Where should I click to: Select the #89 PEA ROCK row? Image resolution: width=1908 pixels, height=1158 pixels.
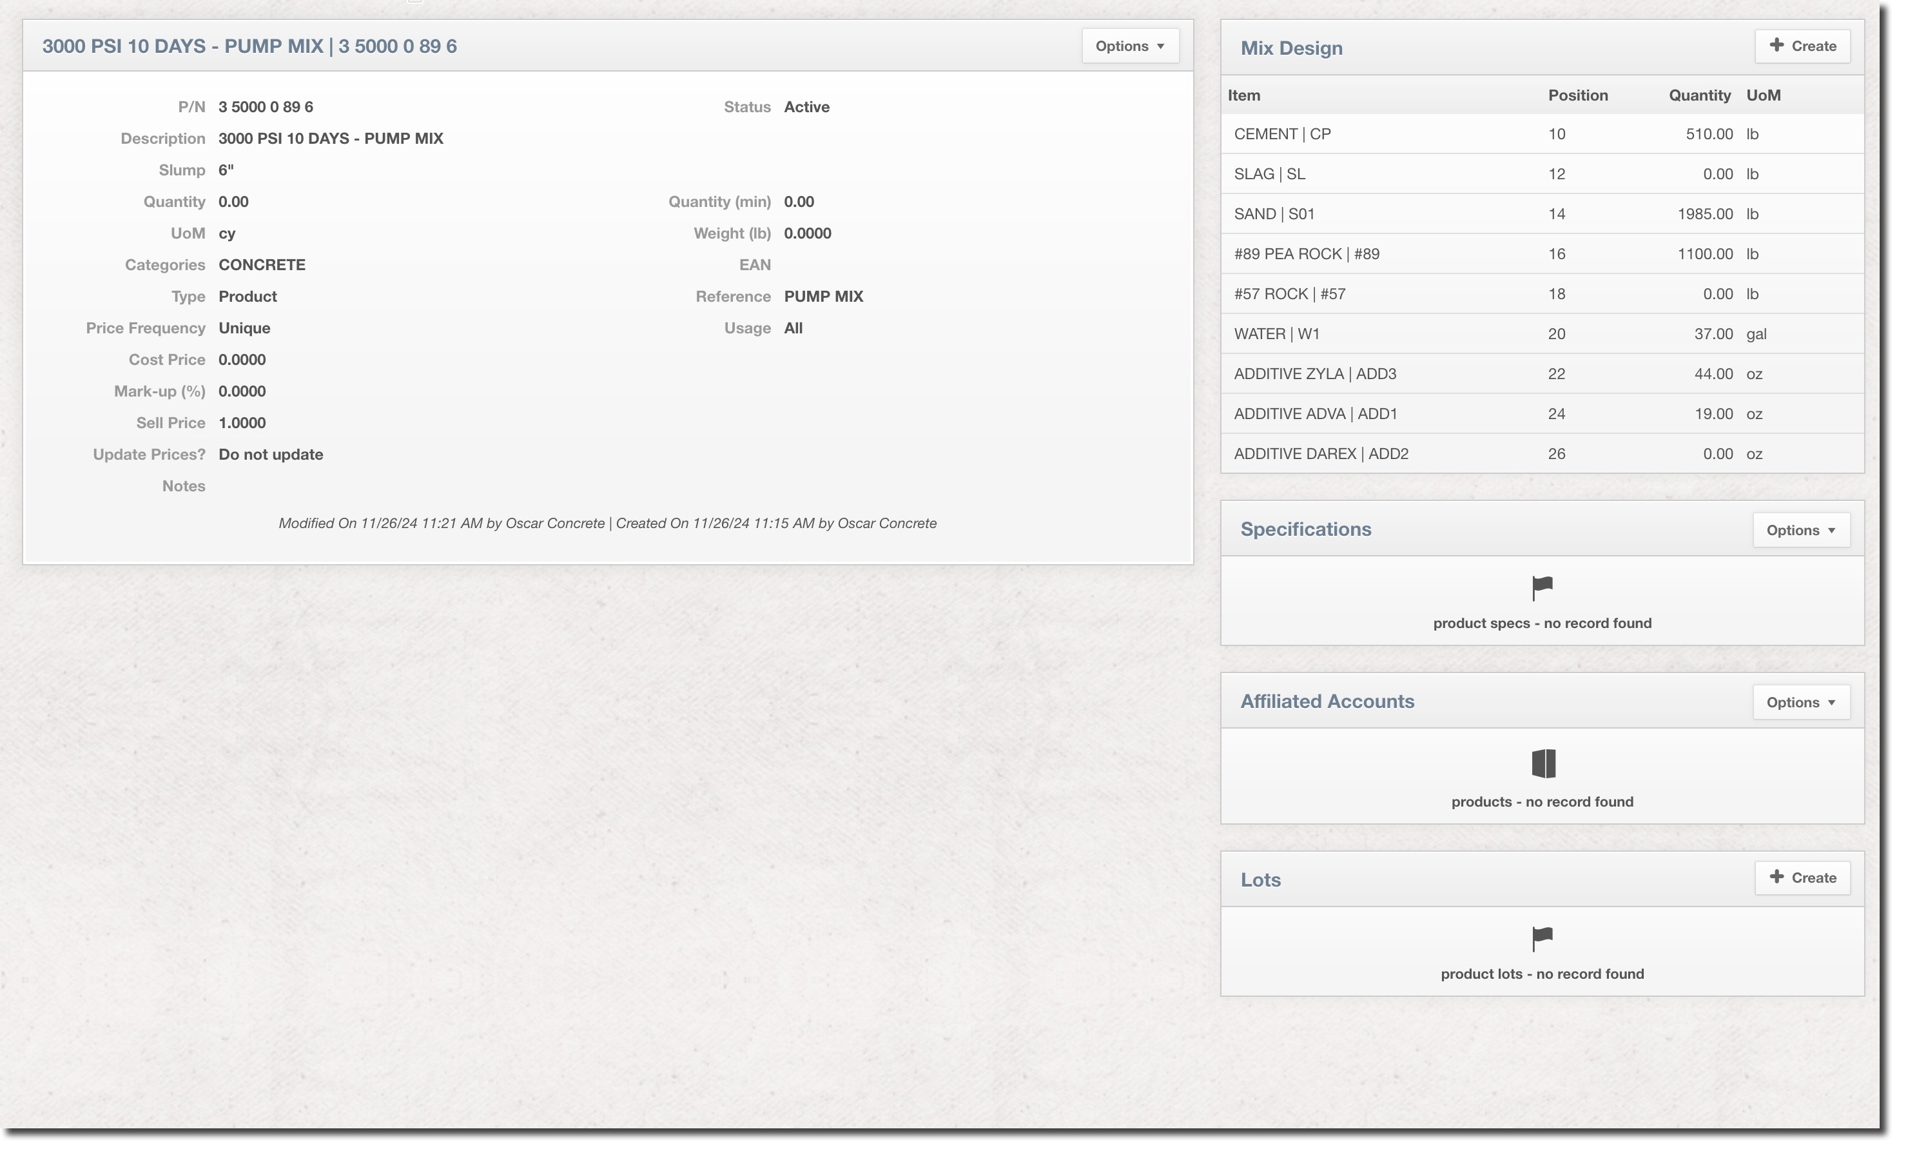point(1307,254)
